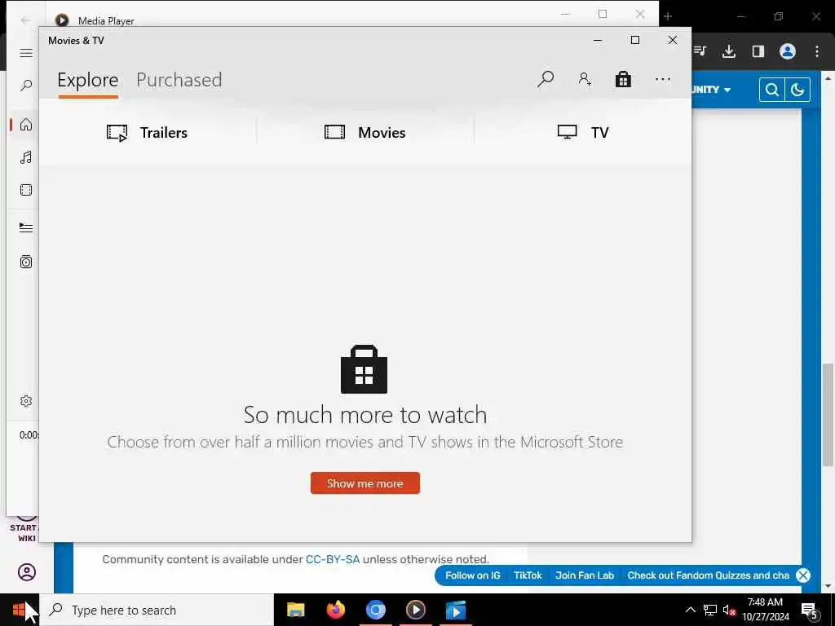Click the taskbar clock and date

click(x=765, y=610)
